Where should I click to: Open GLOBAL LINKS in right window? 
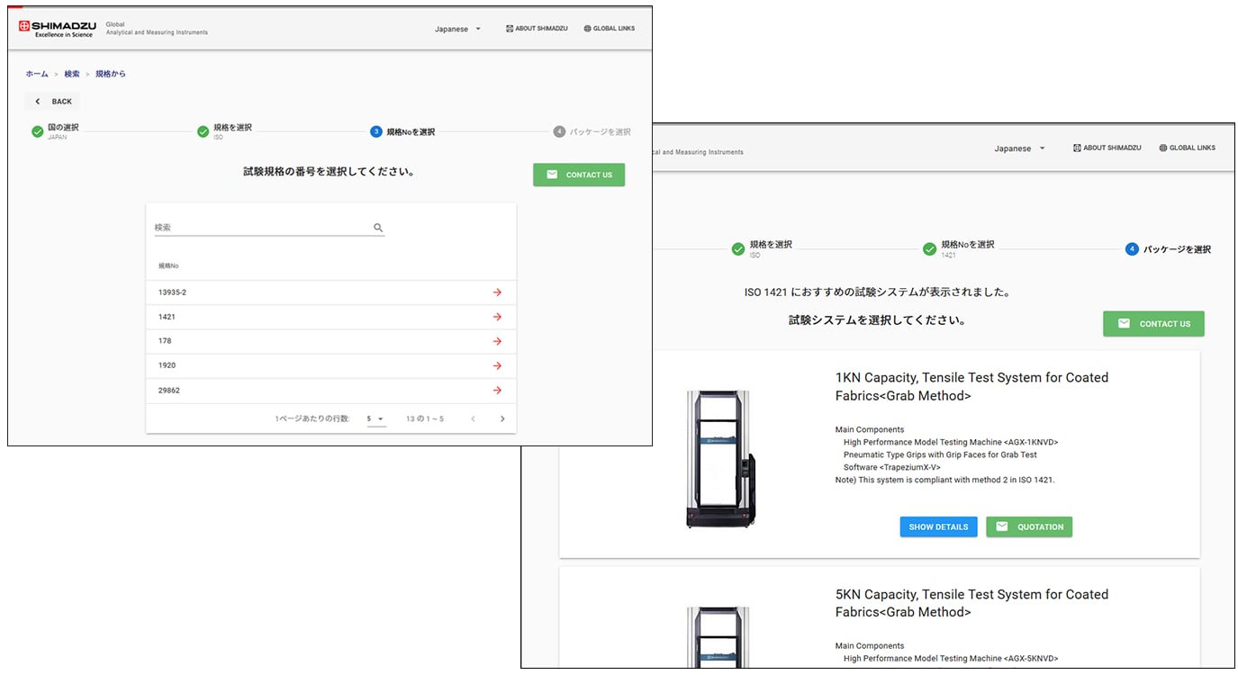pos(1187,148)
